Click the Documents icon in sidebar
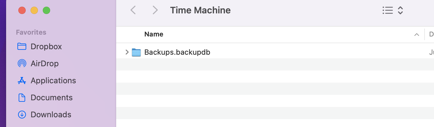434x127 pixels. 22,98
